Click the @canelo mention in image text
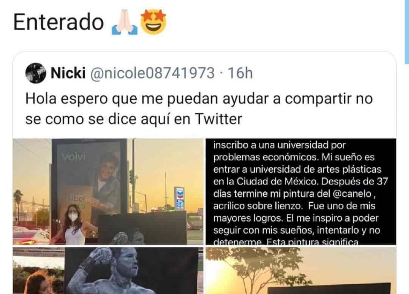The height and width of the screenshot is (294, 409). point(352,194)
